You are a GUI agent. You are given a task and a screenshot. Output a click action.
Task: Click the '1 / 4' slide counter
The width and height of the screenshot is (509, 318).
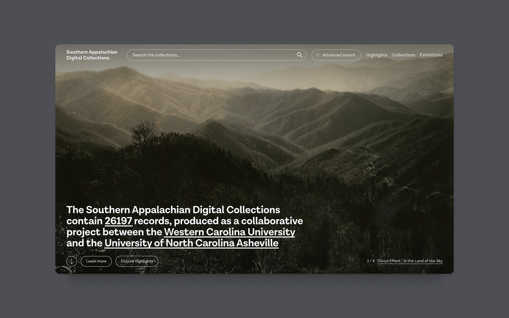pos(370,261)
